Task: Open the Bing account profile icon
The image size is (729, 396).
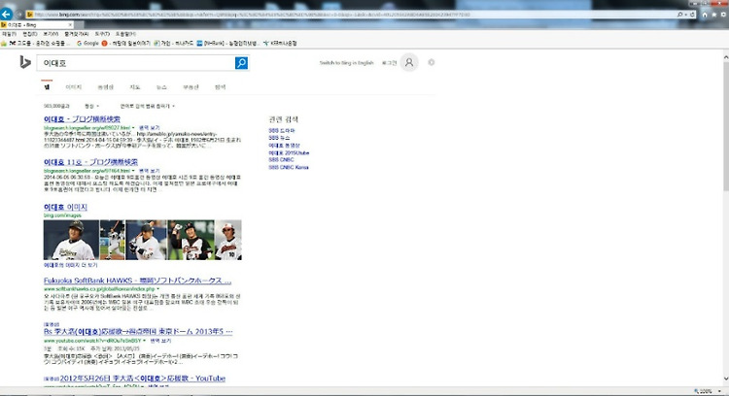Action: point(409,62)
